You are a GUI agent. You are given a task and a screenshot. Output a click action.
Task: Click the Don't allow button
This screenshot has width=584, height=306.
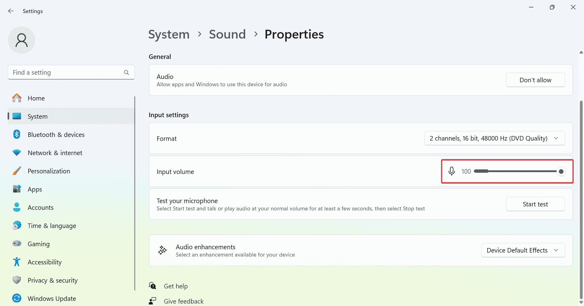click(535, 80)
